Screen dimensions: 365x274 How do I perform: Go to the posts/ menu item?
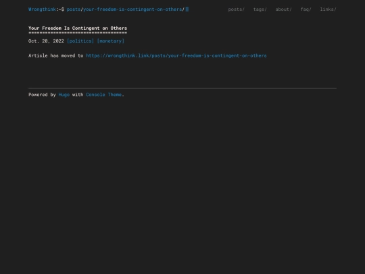coord(237,9)
